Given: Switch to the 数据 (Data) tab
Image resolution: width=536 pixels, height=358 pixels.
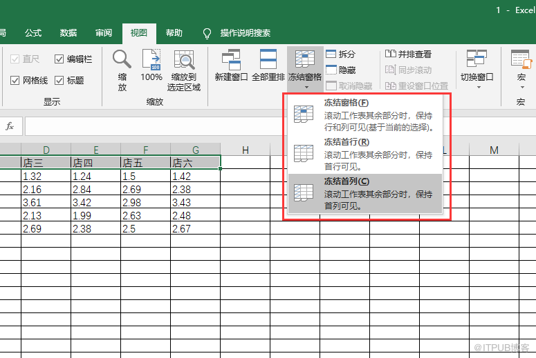Looking at the screenshot, I should point(68,32).
